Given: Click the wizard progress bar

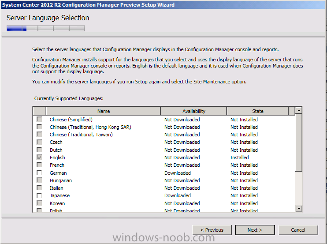Looking at the screenshot, I should 45,28.
